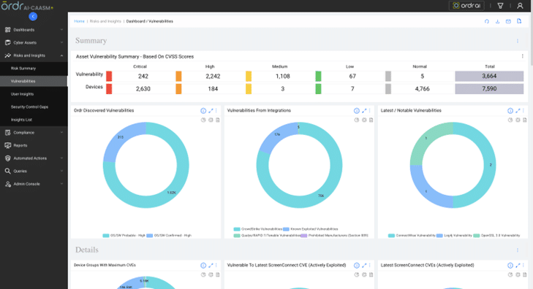Go to Home via breadcrumb link

click(79, 21)
